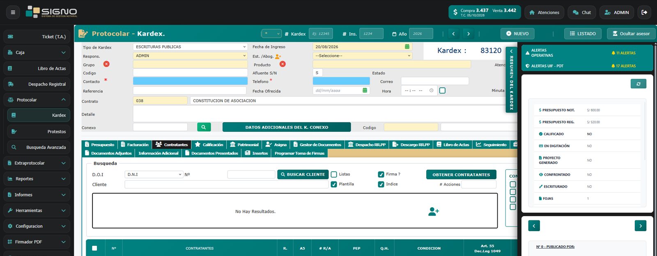Clear the Grupo field with red X

(106, 64)
